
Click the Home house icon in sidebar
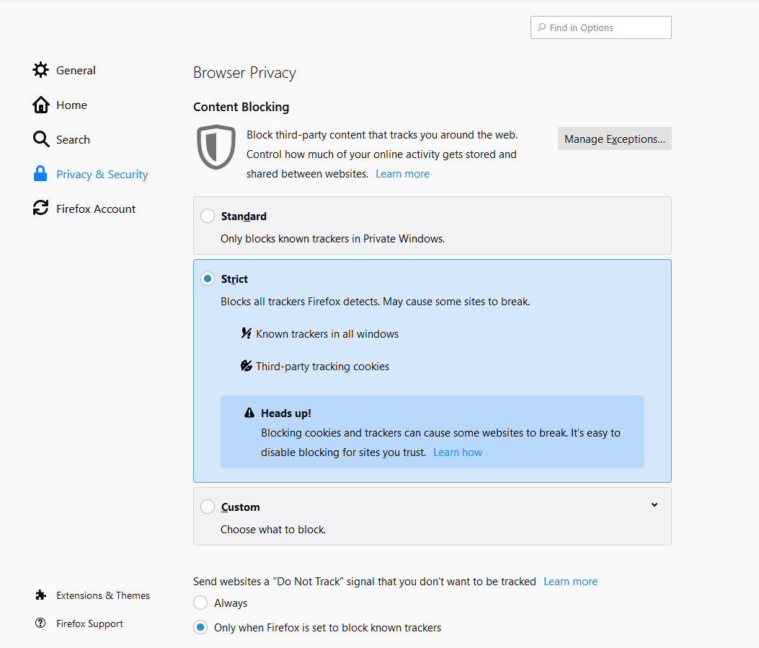click(40, 104)
